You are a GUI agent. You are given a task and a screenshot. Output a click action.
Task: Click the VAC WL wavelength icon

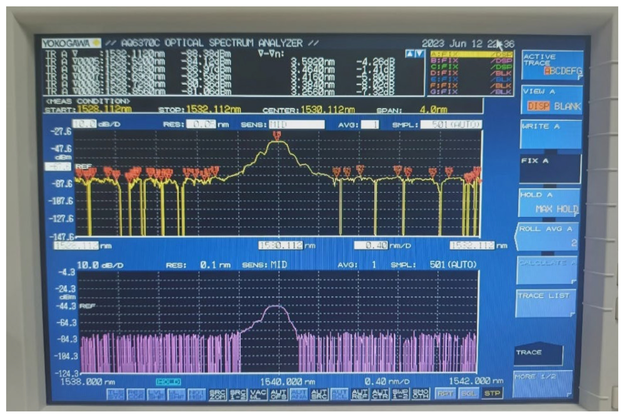click(258, 395)
